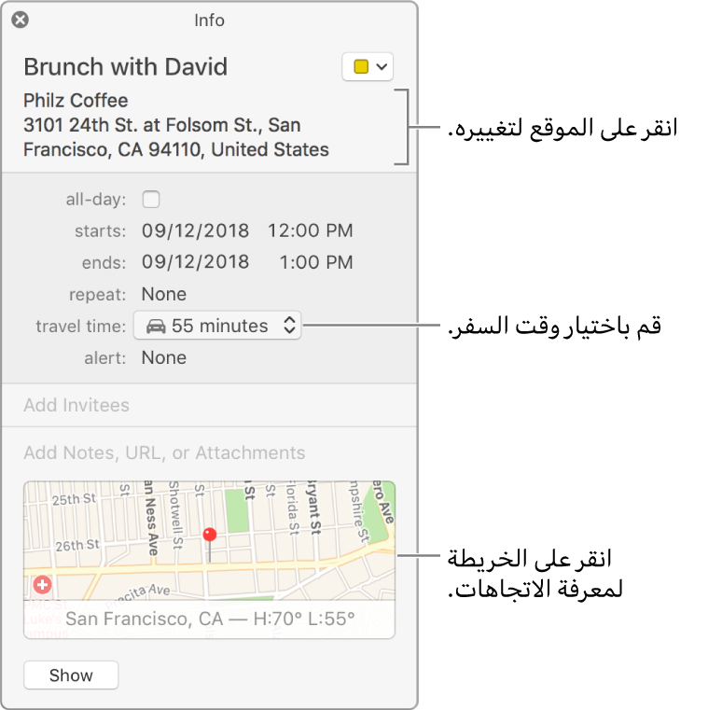Click Add Notes, URL, or Attachments
Screen dimensions: 722x710
164,452
